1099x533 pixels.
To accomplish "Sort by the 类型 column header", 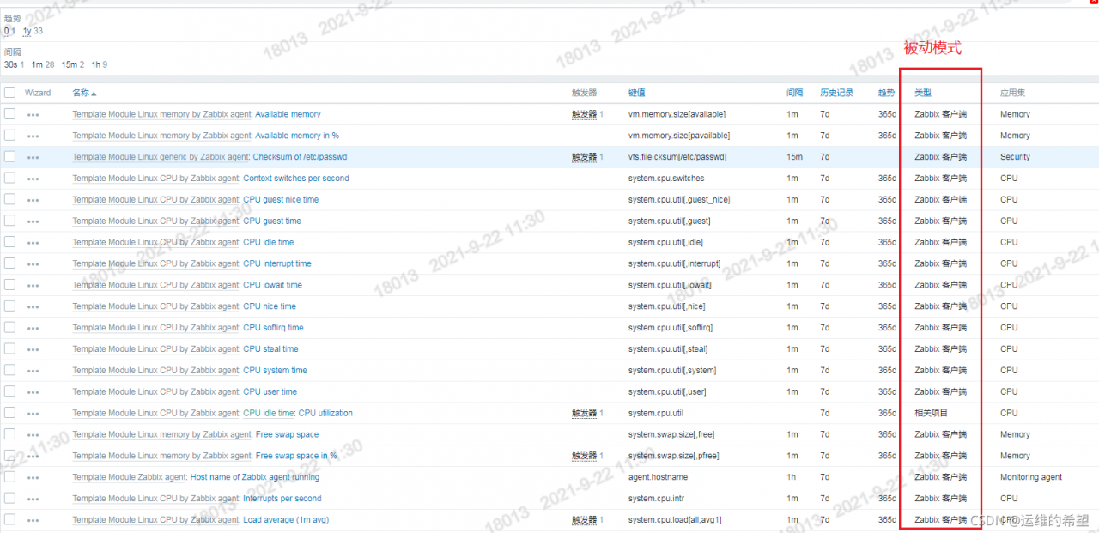I will (x=923, y=93).
